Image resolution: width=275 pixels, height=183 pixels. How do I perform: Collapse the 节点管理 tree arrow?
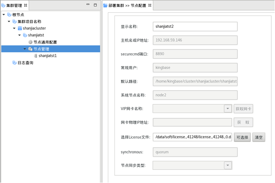[x=25, y=49]
